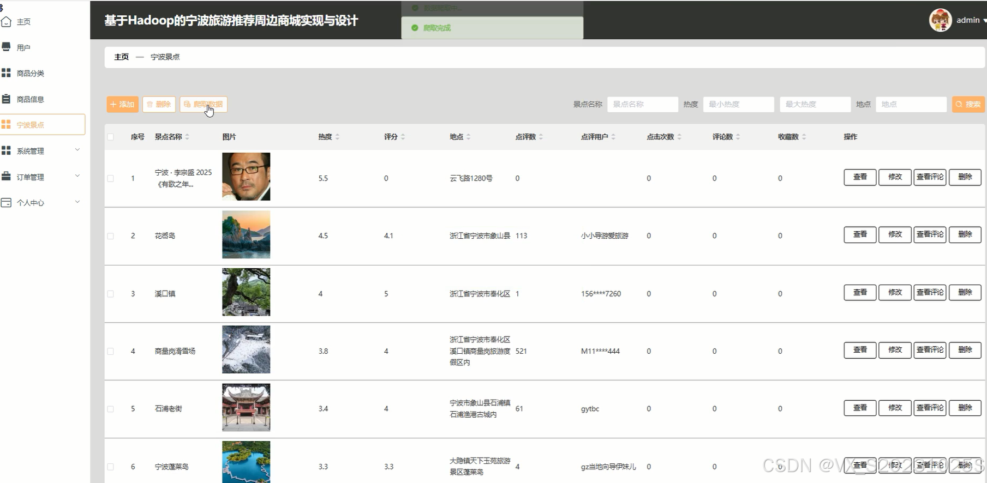Screen dimensions: 987x483
Task: Click the 用户 user icon in sidebar
Action: point(7,47)
